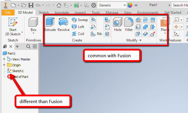Choose the Sweep command
188x113 pixels.
pos(80,20)
